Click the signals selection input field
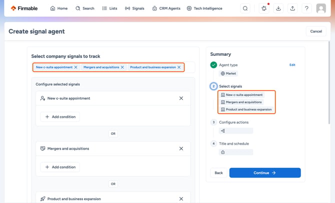Viewport: 335px width, 203px height. click(x=113, y=67)
